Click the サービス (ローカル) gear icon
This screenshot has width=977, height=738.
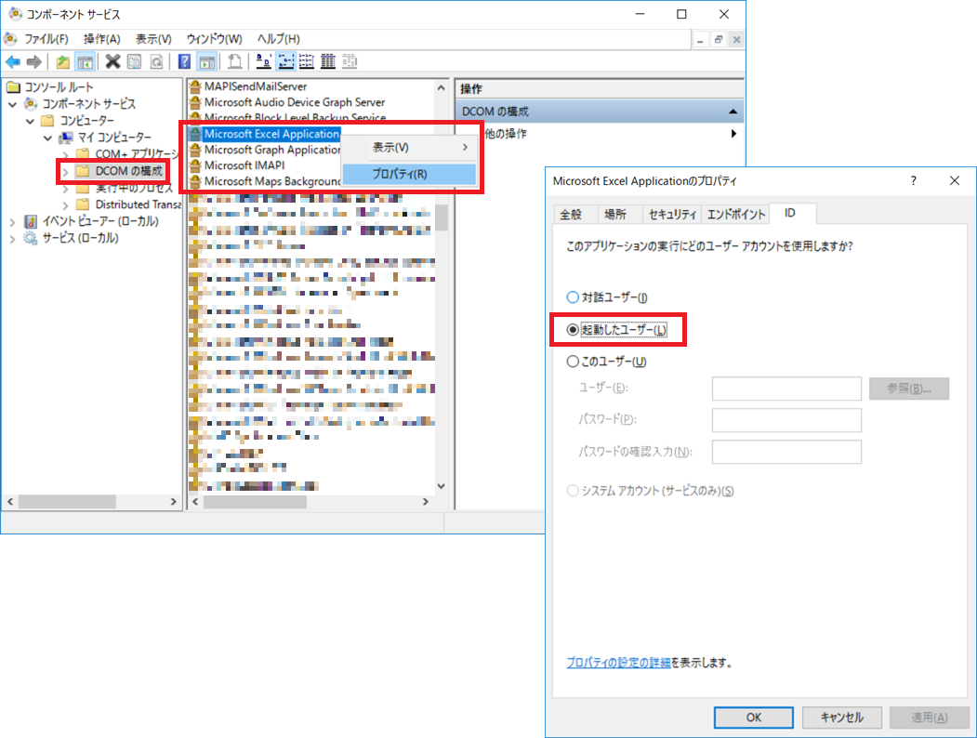click(31, 238)
